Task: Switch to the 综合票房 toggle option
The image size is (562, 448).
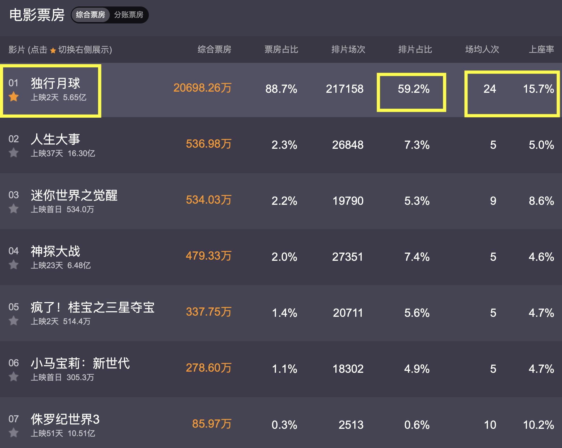Action: [90, 15]
